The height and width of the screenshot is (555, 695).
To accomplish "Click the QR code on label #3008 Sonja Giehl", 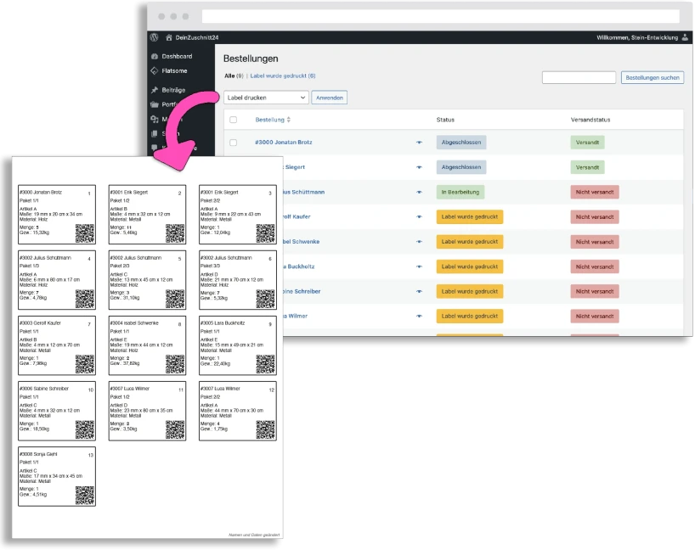I will coord(85,496).
